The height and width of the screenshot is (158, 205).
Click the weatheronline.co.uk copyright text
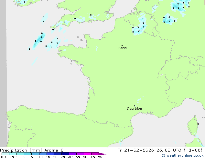click(183, 155)
